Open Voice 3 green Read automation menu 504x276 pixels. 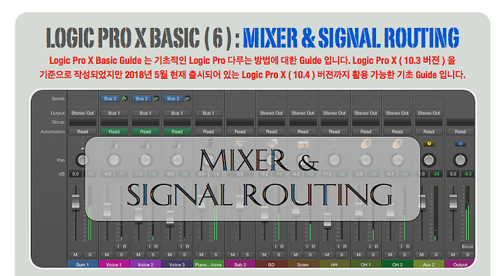[177, 131]
